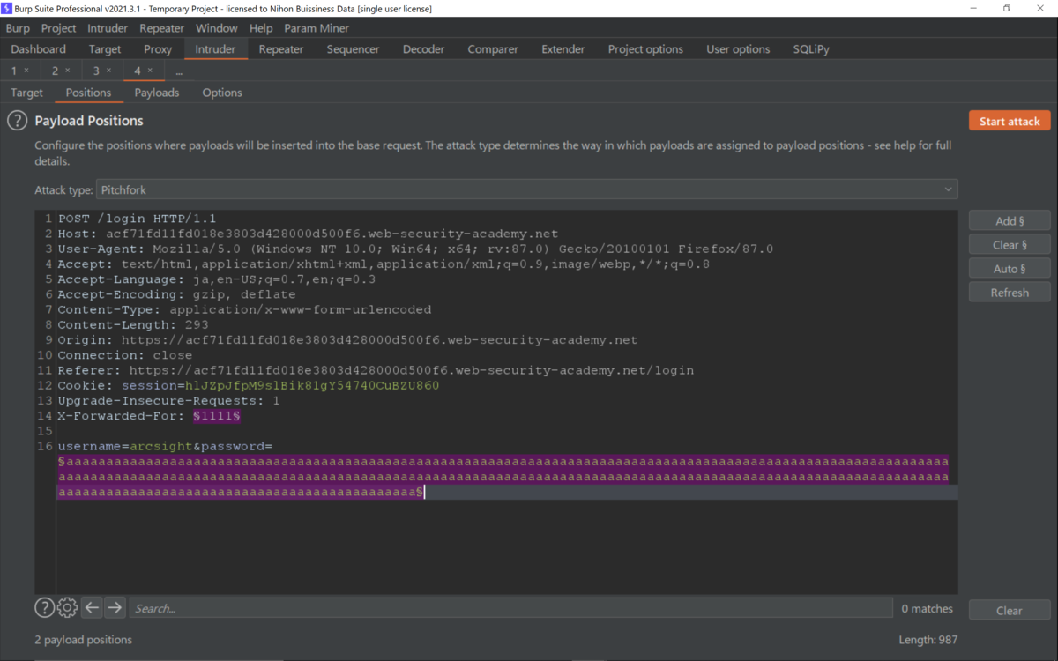Click the Refresh button
Image resolution: width=1058 pixels, height=661 pixels.
pyautogui.click(x=1010, y=292)
